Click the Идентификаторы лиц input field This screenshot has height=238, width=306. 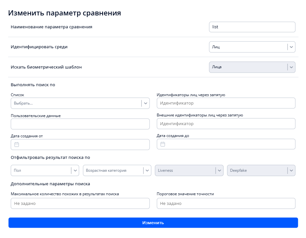point(226,103)
